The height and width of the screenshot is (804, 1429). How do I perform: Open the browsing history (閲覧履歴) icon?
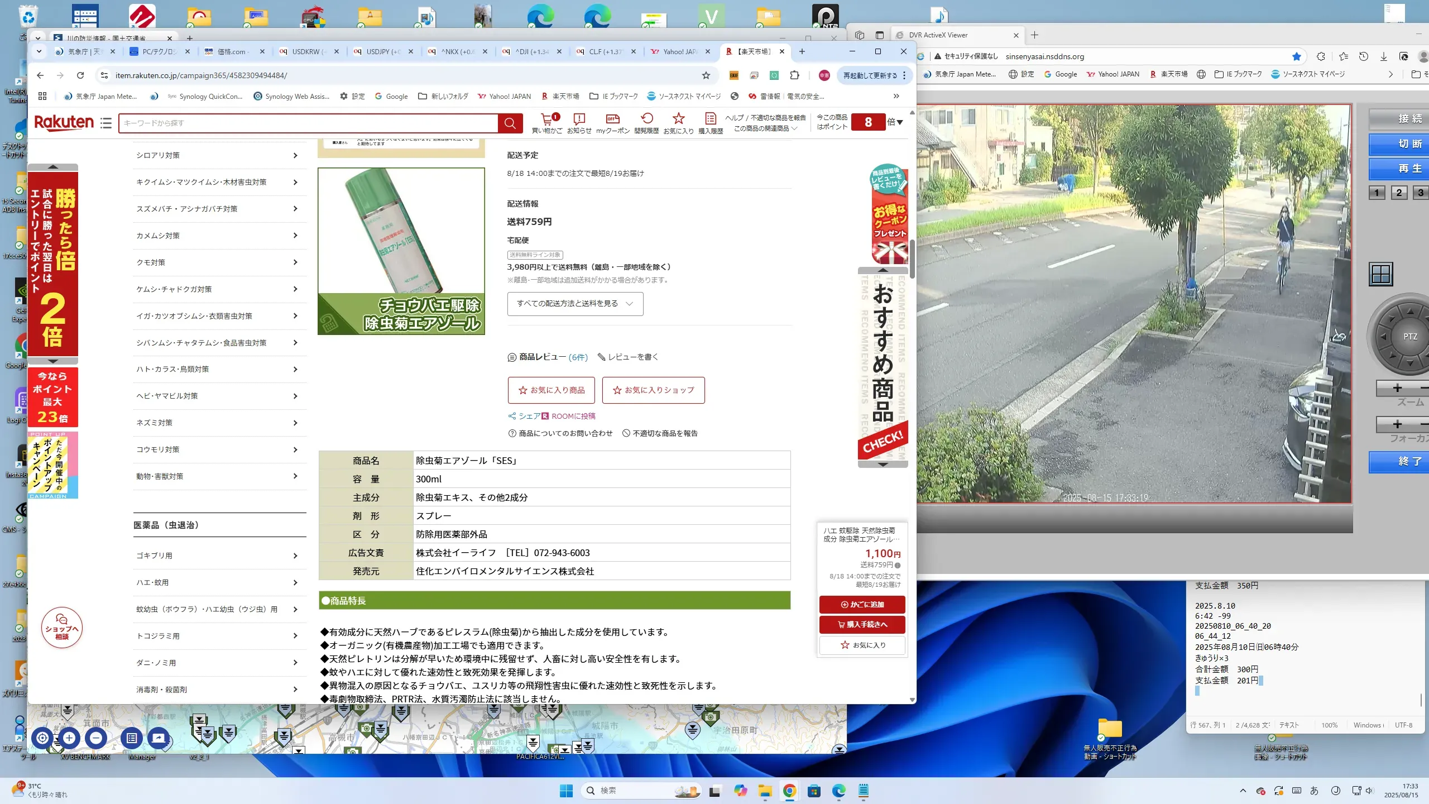coord(646,119)
